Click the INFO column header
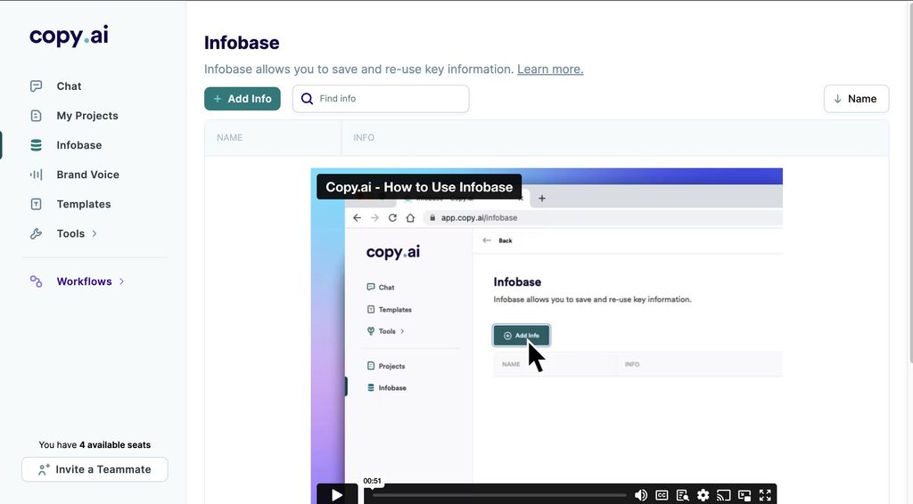This screenshot has height=504, width=913. point(364,138)
